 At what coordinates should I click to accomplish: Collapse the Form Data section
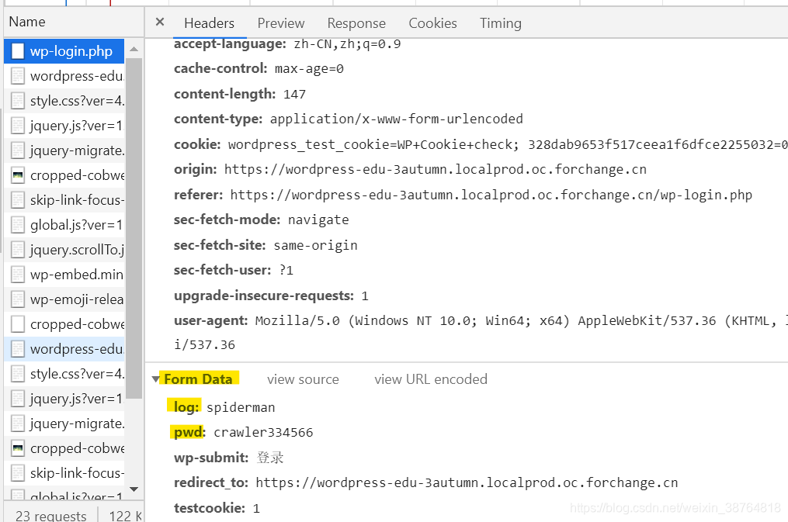[156, 379]
